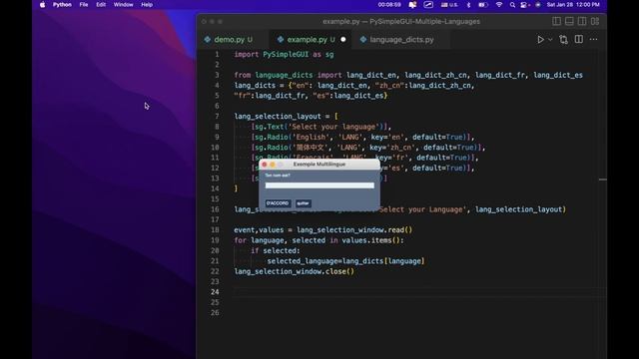The width and height of the screenshot is (639, 359).
Task: Toggle the bottom panel layout icon
Action: 569,21
